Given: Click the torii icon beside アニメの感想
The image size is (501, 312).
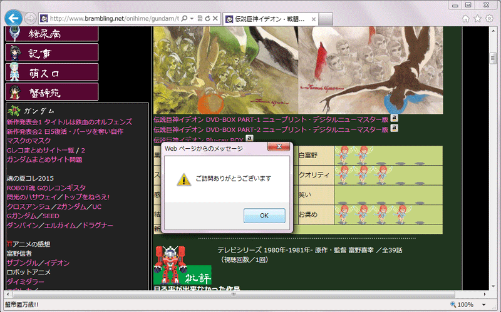Looking at the screenshot, I should (x=9, y=244).
